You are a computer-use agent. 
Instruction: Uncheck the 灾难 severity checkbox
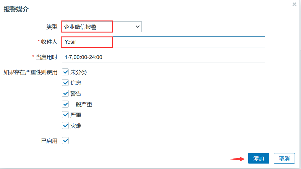click(65, 126)
